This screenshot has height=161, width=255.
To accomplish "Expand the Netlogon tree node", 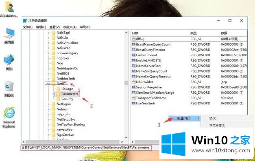I will [x=48, y=104].
